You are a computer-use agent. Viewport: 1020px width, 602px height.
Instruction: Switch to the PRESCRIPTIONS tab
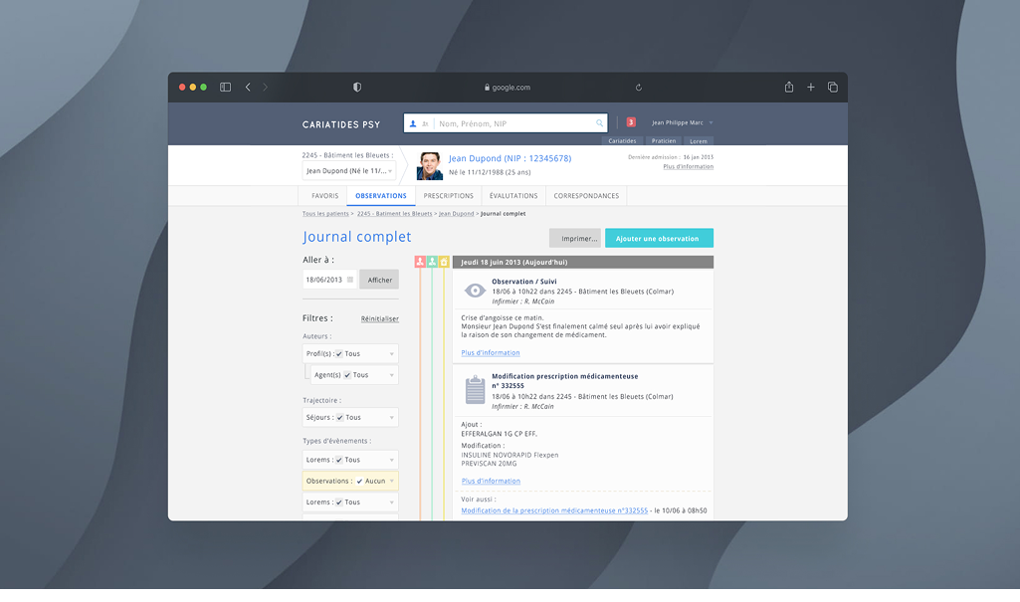pos(448,196)
